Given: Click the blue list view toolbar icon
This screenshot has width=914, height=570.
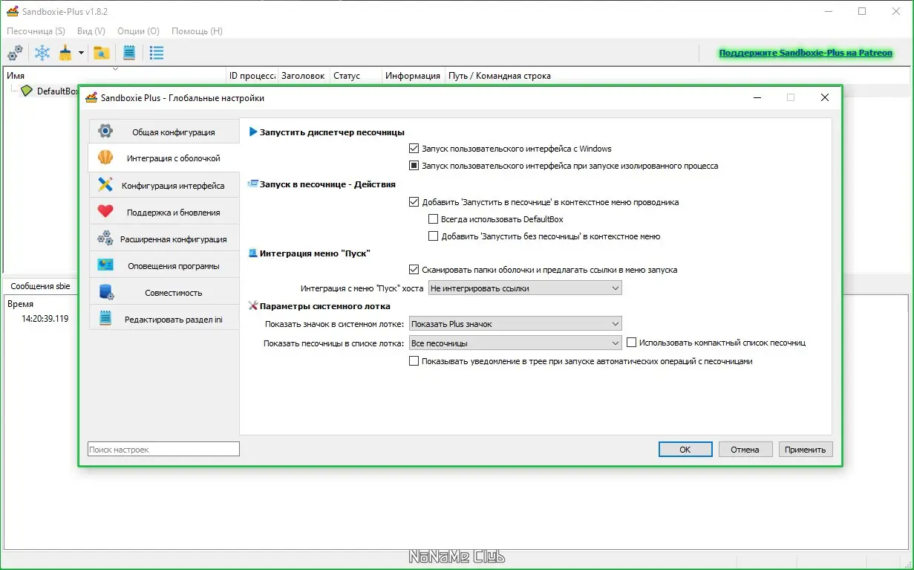Looking at the screenshot, I should pyautogui.click(x=157, y=53).
